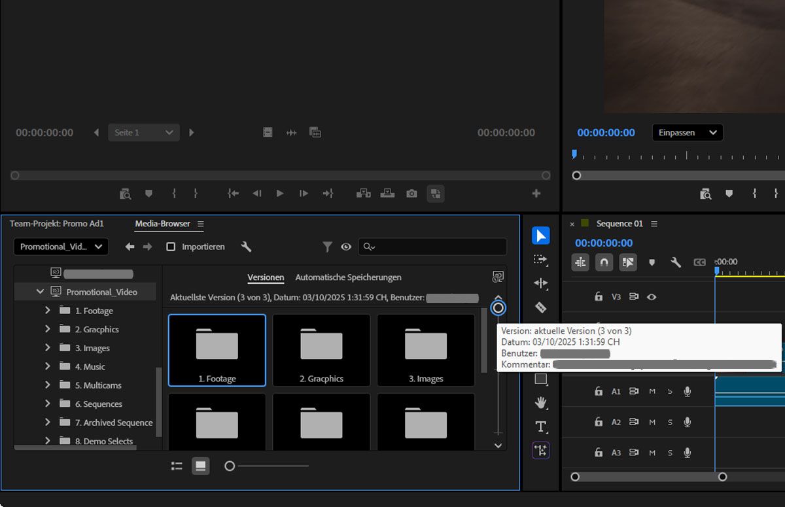This screenshot has width=785, height=507.
Task: Toggle the V3 track output eye icon
Action: click(652, 296)
